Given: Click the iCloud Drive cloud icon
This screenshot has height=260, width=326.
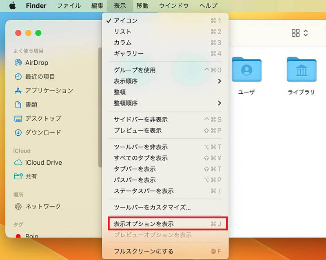Looking at the screenshot, I should [18, 162].
